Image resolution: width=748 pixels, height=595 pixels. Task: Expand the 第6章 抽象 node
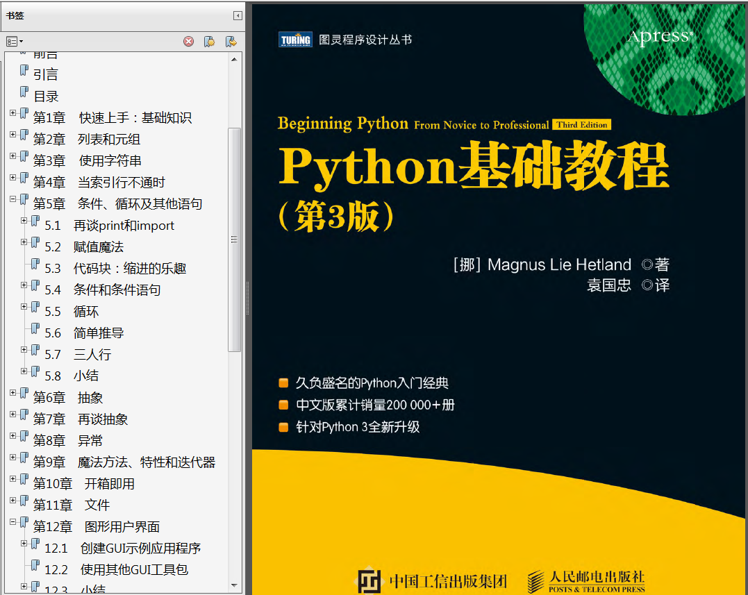pyautogui.click(x=13, y=392)
